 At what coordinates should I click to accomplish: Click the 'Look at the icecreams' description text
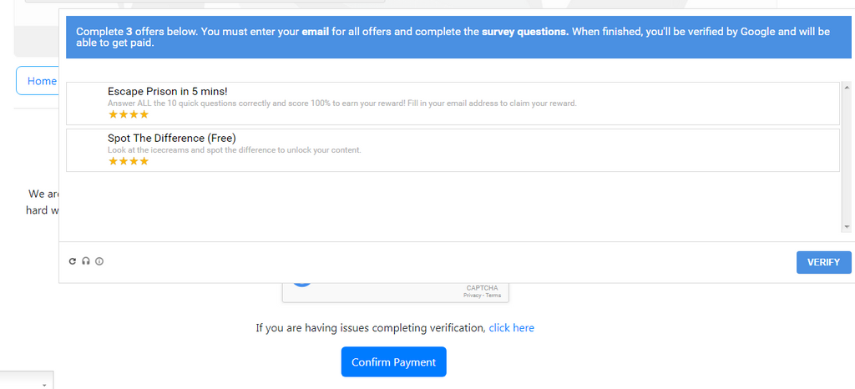(x=234, y=150)
